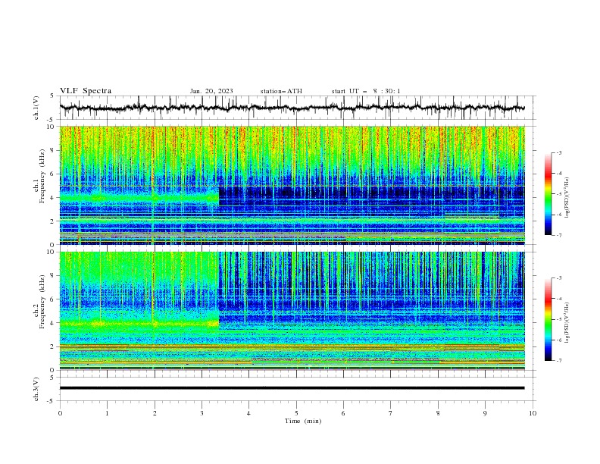This screenshot has height=464, width=600.
Task: Click the "-3" tick on upper colorbar
Action: coord(559,152)
